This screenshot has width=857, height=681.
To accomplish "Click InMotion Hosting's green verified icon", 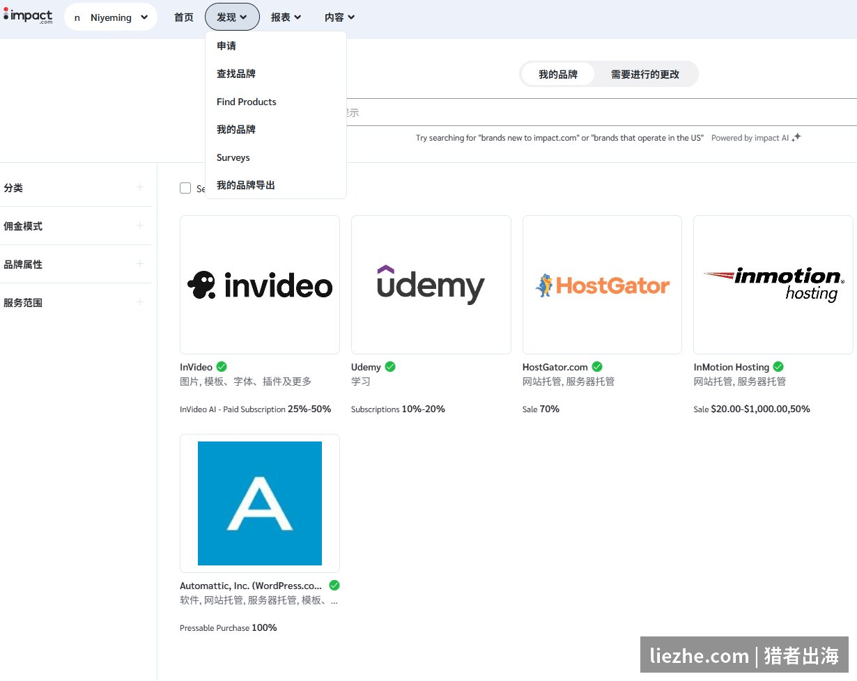I will coord(778,366).
